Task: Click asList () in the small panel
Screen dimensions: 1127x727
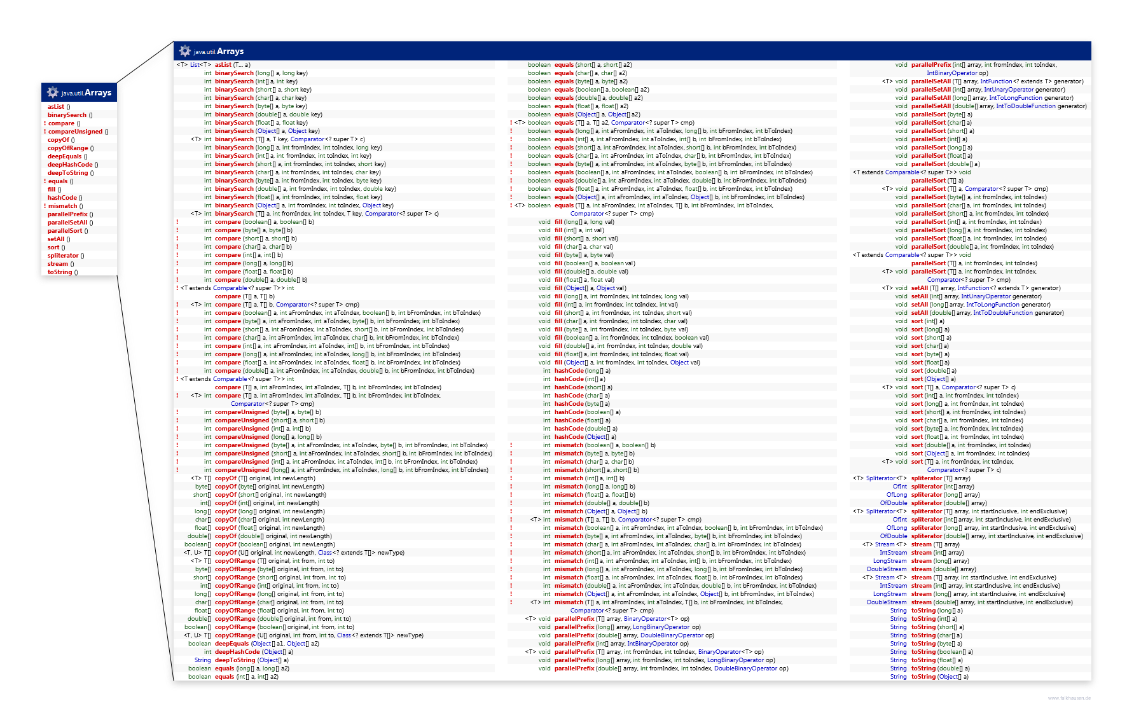Action: (59, 107)
